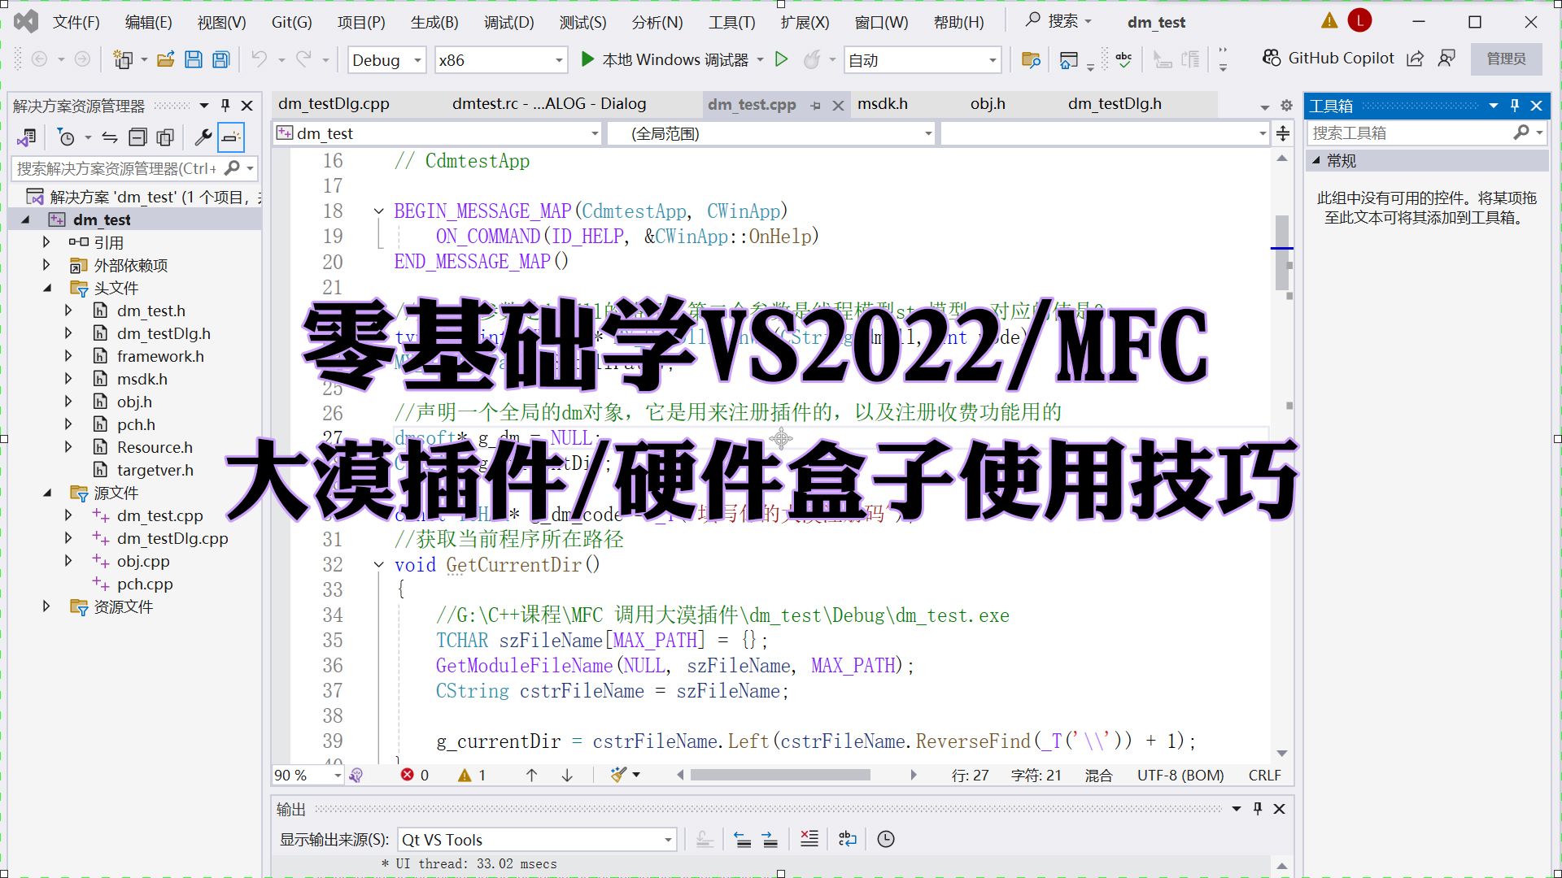
Task: Open the Debug configuration dropdown
Action: [x=417, y=60]
